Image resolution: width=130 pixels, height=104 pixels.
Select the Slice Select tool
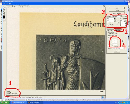click(4, 10)
